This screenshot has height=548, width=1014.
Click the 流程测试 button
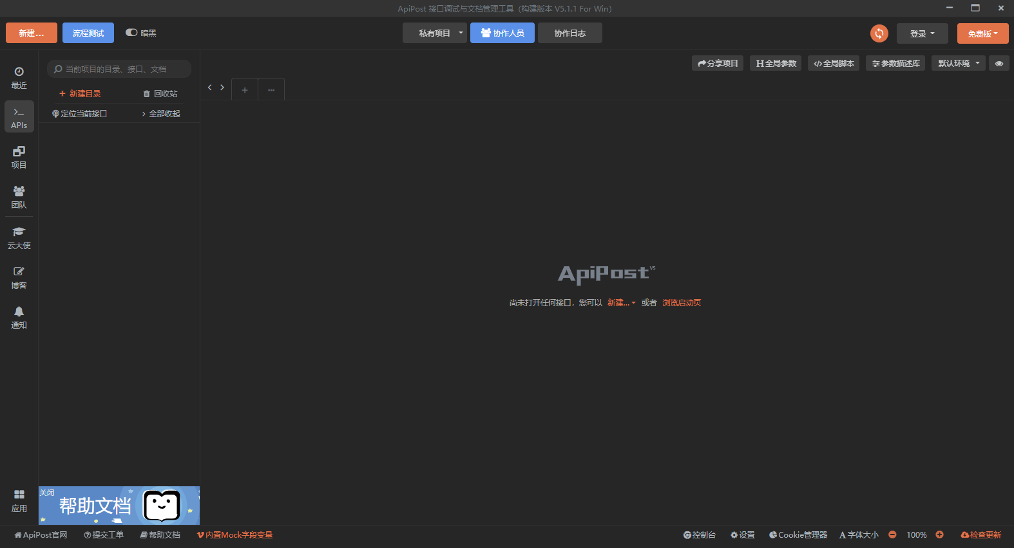tap(88, 33)
